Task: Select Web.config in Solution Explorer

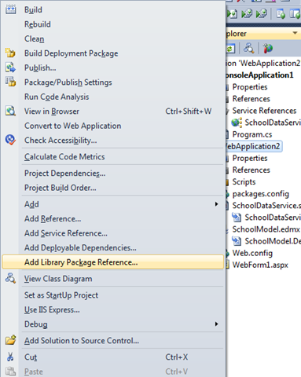Action: (x=252, y=253)
